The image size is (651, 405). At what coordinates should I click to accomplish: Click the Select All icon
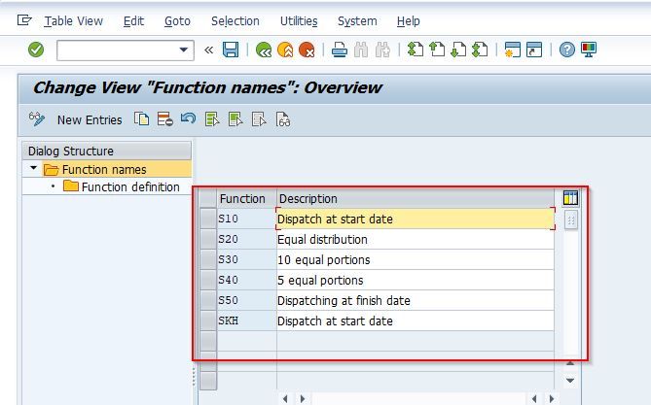[x=212, y=119]
